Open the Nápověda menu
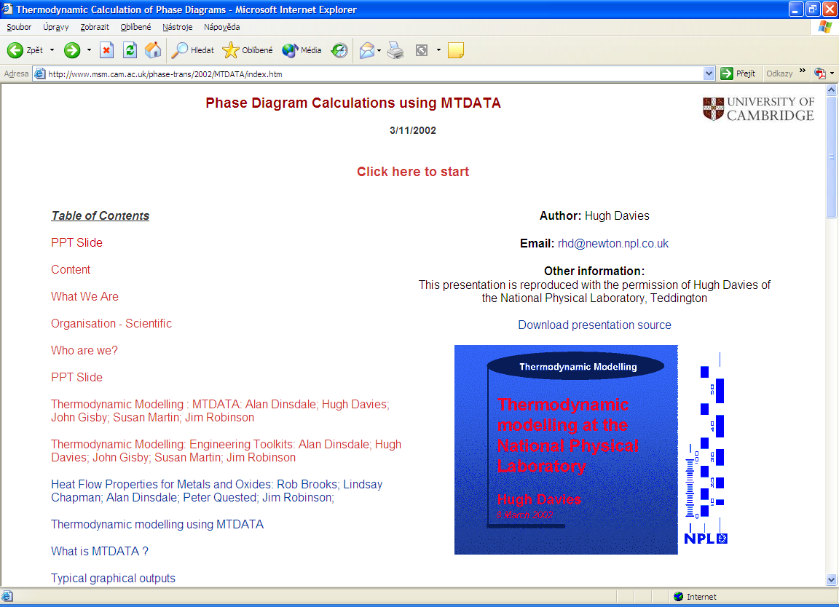The width and height of the screenshot is (839, 607). 221,27
